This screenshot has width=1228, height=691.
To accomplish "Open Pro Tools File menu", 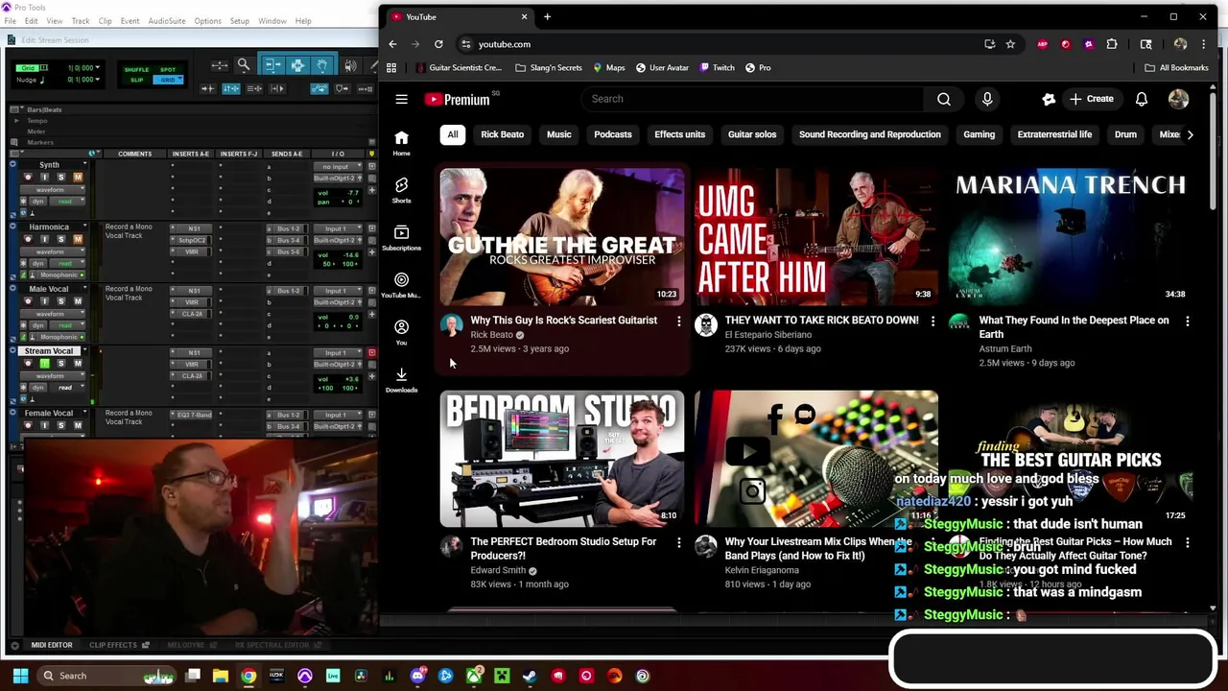I will [10, 21].
